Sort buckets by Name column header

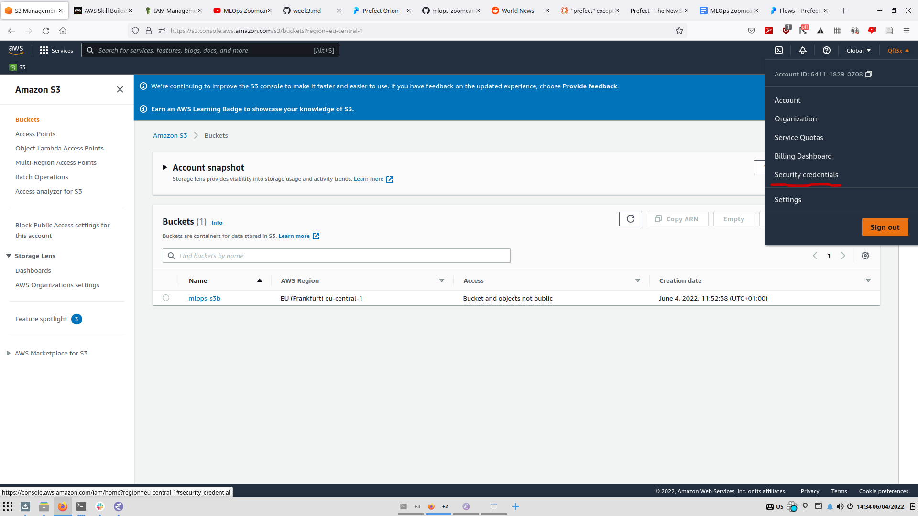[x=198, y=280]
